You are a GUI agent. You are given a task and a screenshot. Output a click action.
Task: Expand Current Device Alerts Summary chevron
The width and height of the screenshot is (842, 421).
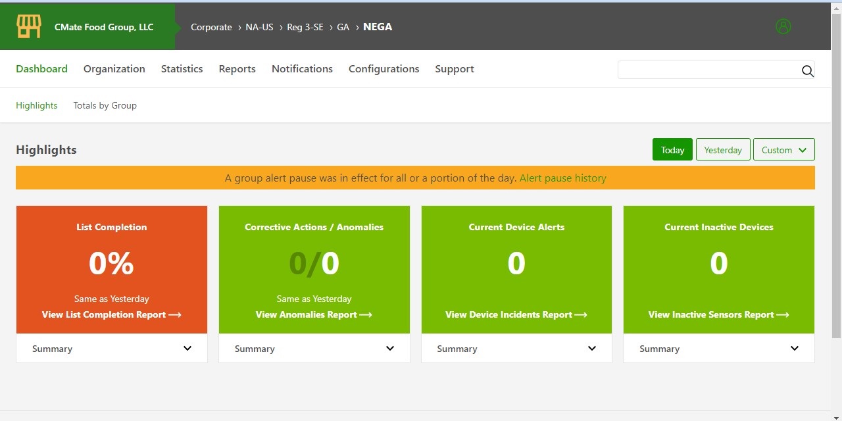pos(592,349)
